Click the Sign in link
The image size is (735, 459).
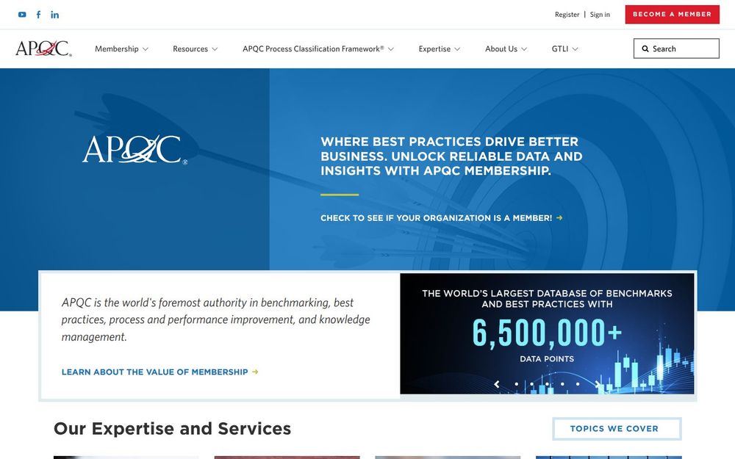click(600, 15)
